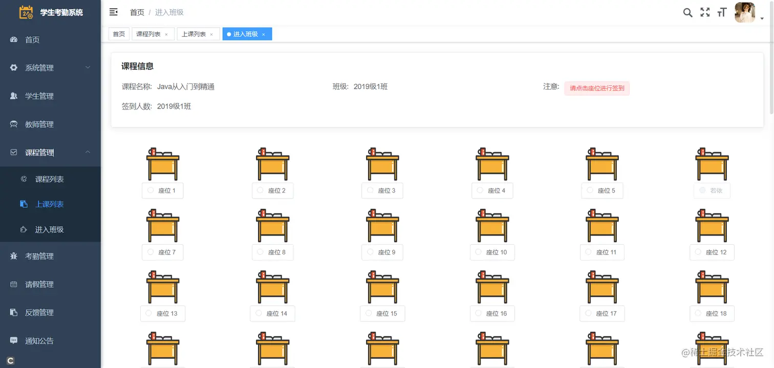Click the fullscreen toggle icon
The height and width of the screenshot is (368, 774).
705,12
